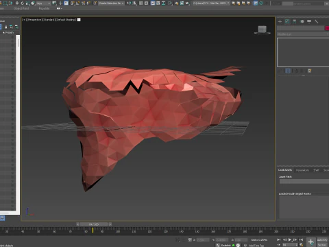
Task: Click the Select and Manipulate icon
Action: (x=60, y=3)
